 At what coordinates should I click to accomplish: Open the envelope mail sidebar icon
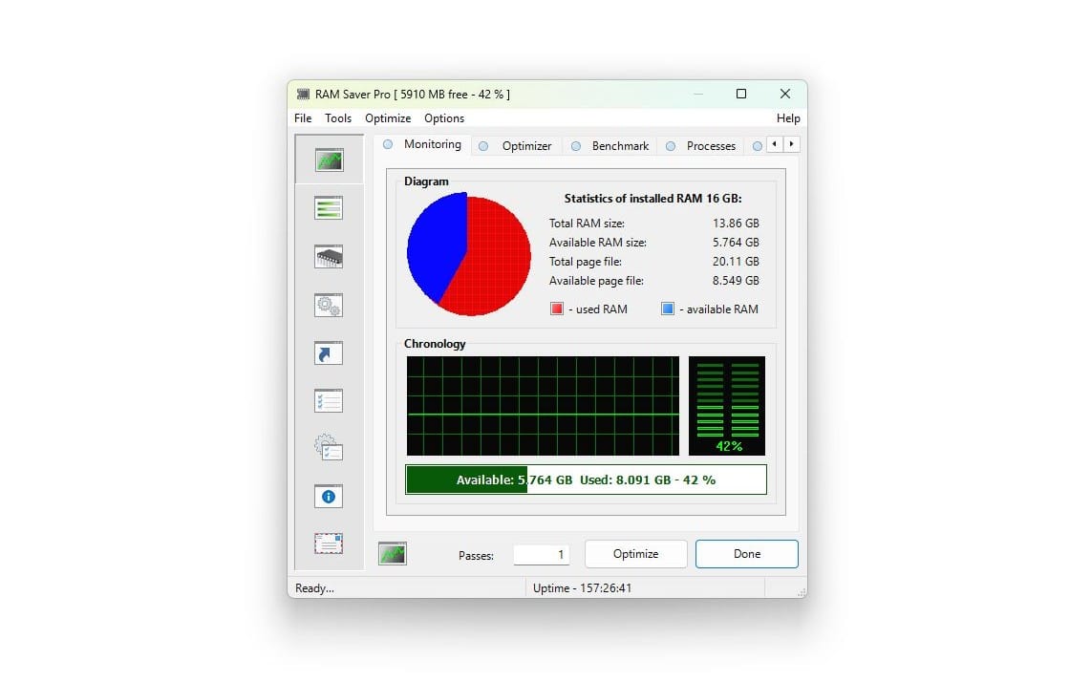coord(329,543)
